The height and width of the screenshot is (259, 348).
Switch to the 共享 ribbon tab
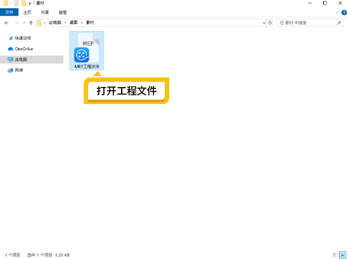coord(45,13)
